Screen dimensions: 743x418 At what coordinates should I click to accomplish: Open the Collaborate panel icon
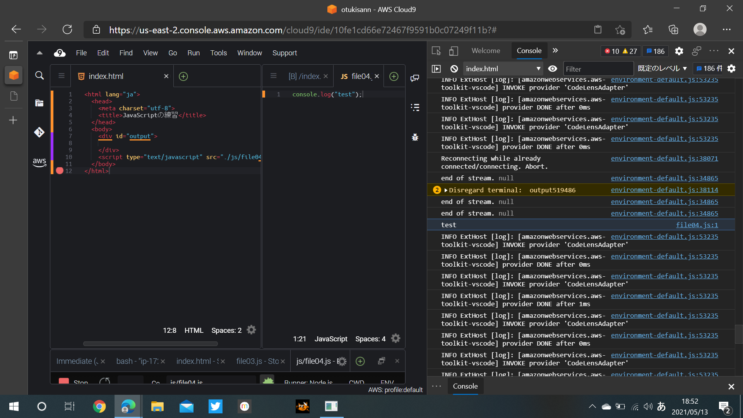[415, 78]
